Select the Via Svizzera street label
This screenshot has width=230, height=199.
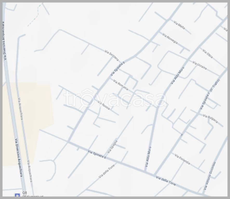(x=111, y=55)
